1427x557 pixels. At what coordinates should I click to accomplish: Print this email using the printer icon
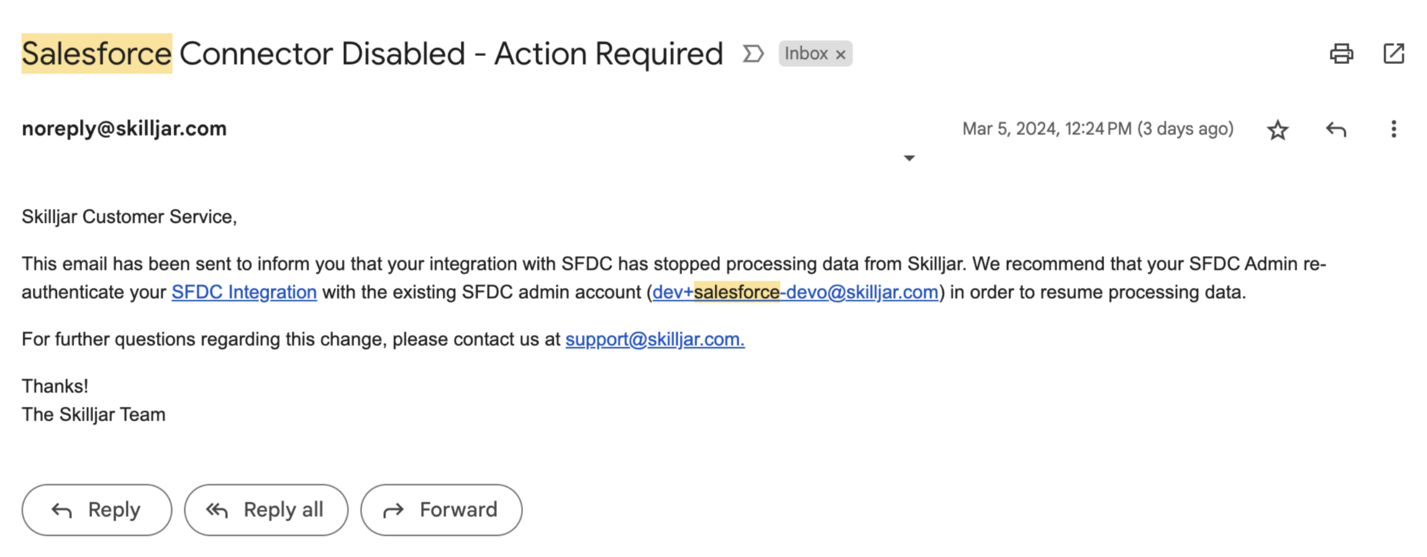1340,54
